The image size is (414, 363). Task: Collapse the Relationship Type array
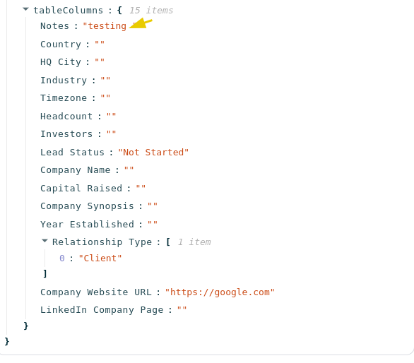45,241
